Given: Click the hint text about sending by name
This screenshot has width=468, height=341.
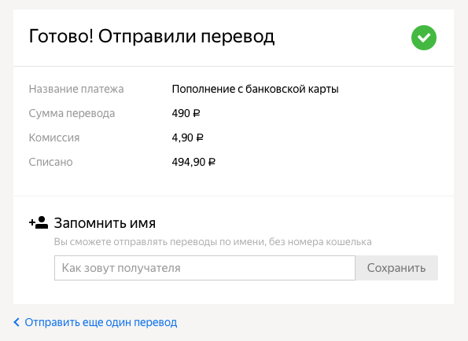Looking at the screenshot, I should (x=213, y=242).
